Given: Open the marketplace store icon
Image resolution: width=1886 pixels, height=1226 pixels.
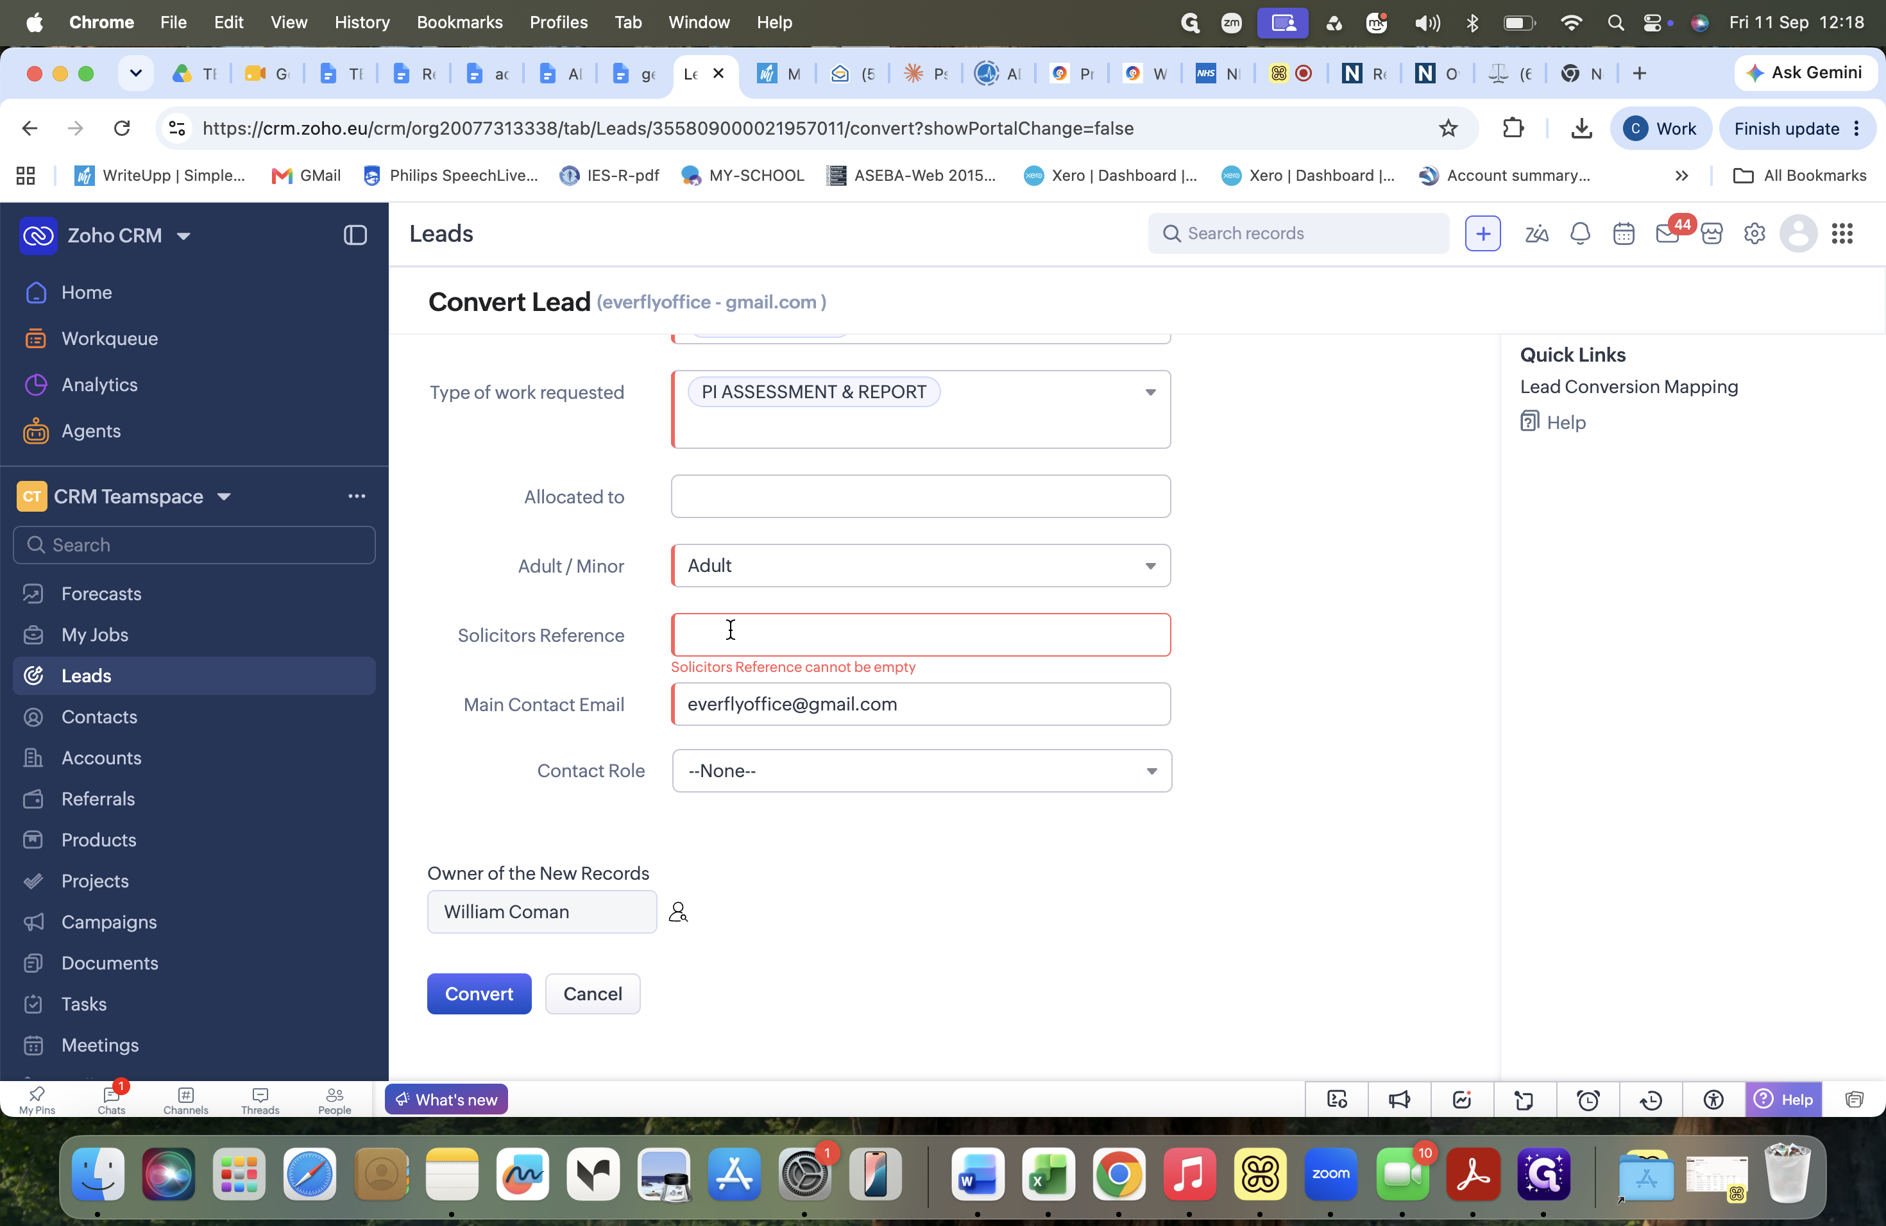Looking at the screenshot, I should pos(1712,233).
